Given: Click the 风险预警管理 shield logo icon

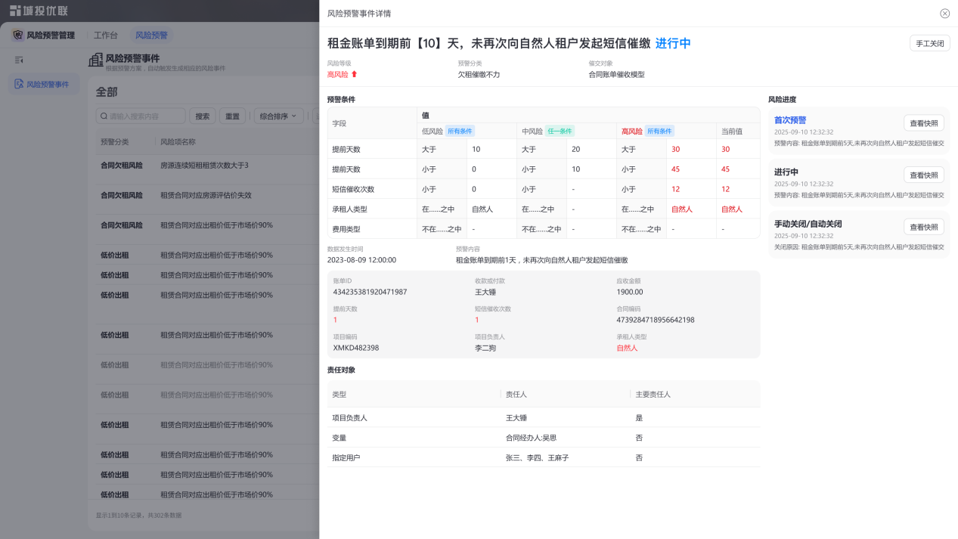Looking at the screenshot, I should click(18, 35).
